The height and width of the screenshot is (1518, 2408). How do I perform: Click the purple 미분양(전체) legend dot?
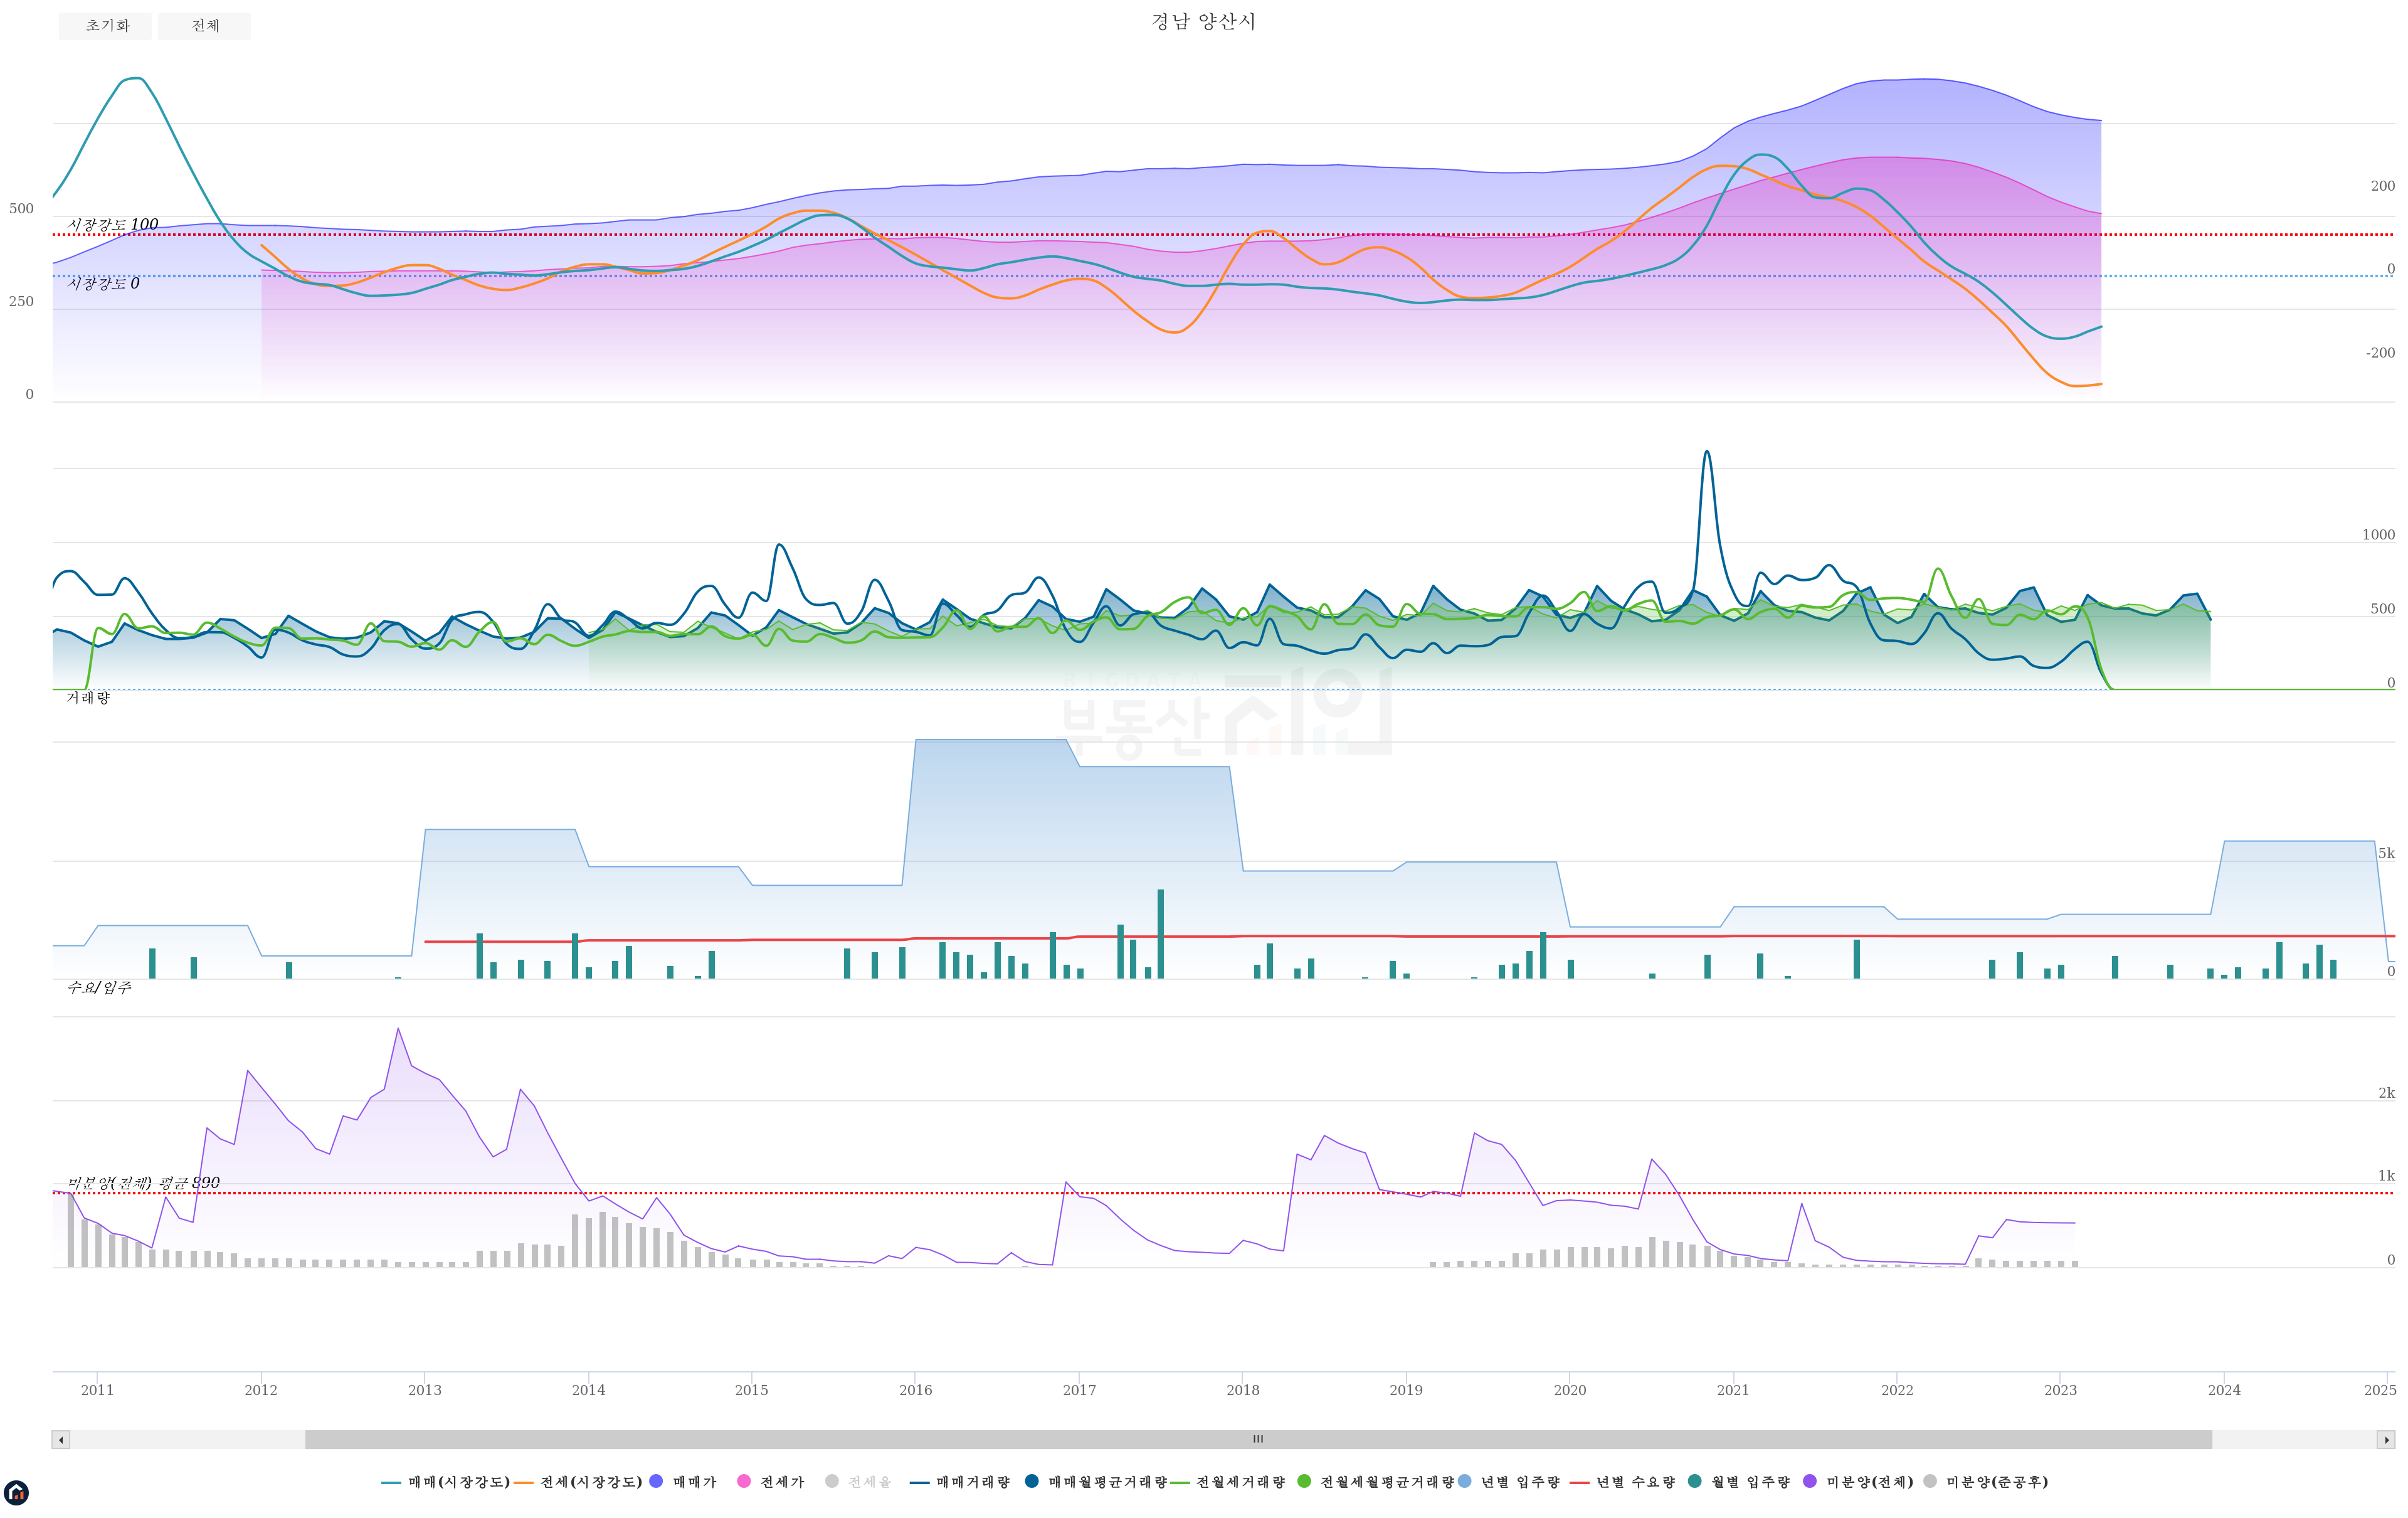coord(1809,1481)
